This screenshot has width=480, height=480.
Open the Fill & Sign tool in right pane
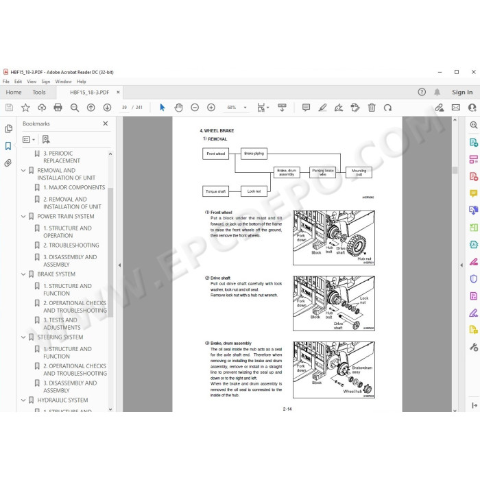click(x=474, y=313)
